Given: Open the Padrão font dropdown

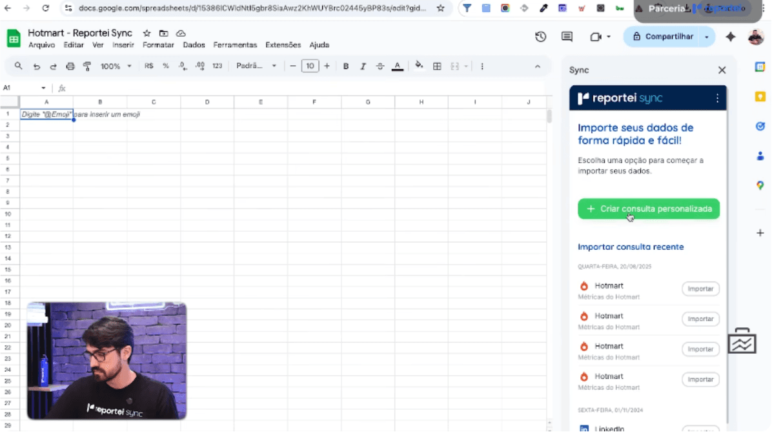Looking at the screenshot, I should [x=256, y=66].
